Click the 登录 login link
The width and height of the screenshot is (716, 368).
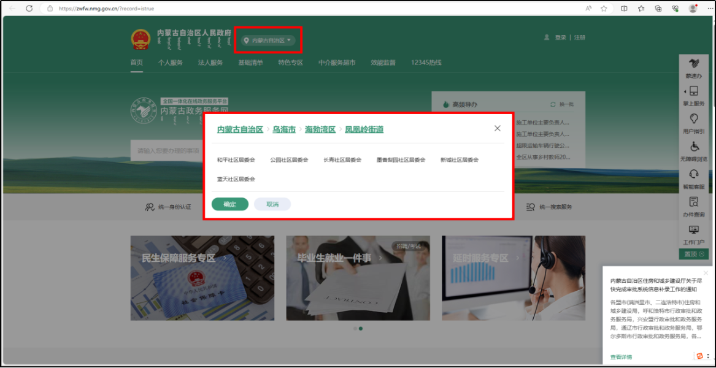(x=560, y=37)
